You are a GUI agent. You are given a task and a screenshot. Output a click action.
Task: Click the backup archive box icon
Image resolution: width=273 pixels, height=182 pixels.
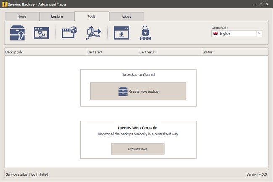[17, 33]
